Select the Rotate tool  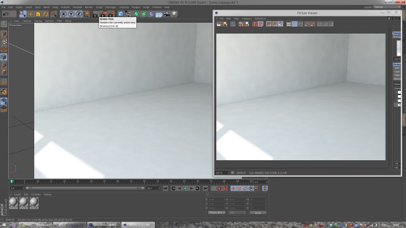pos(46,14)
